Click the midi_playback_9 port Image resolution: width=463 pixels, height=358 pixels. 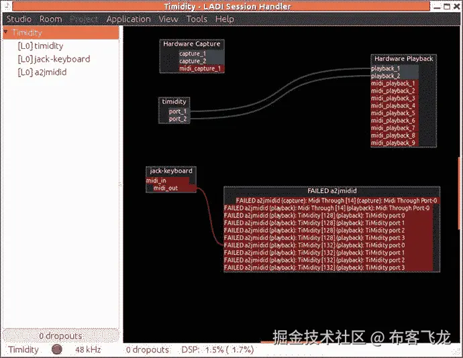395,143
